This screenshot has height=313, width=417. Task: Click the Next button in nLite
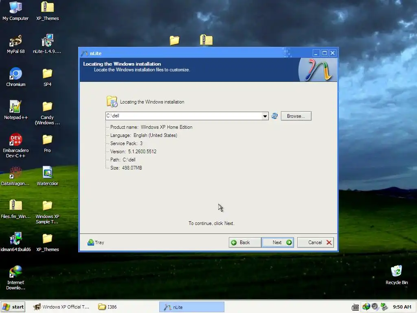278,242
